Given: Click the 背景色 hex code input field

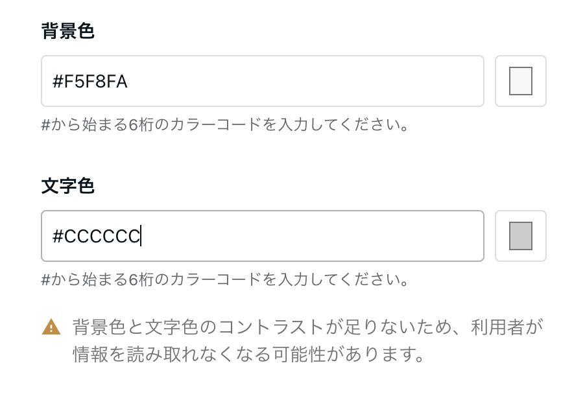Looking at the screenshot, I should (x=262, y=81).
